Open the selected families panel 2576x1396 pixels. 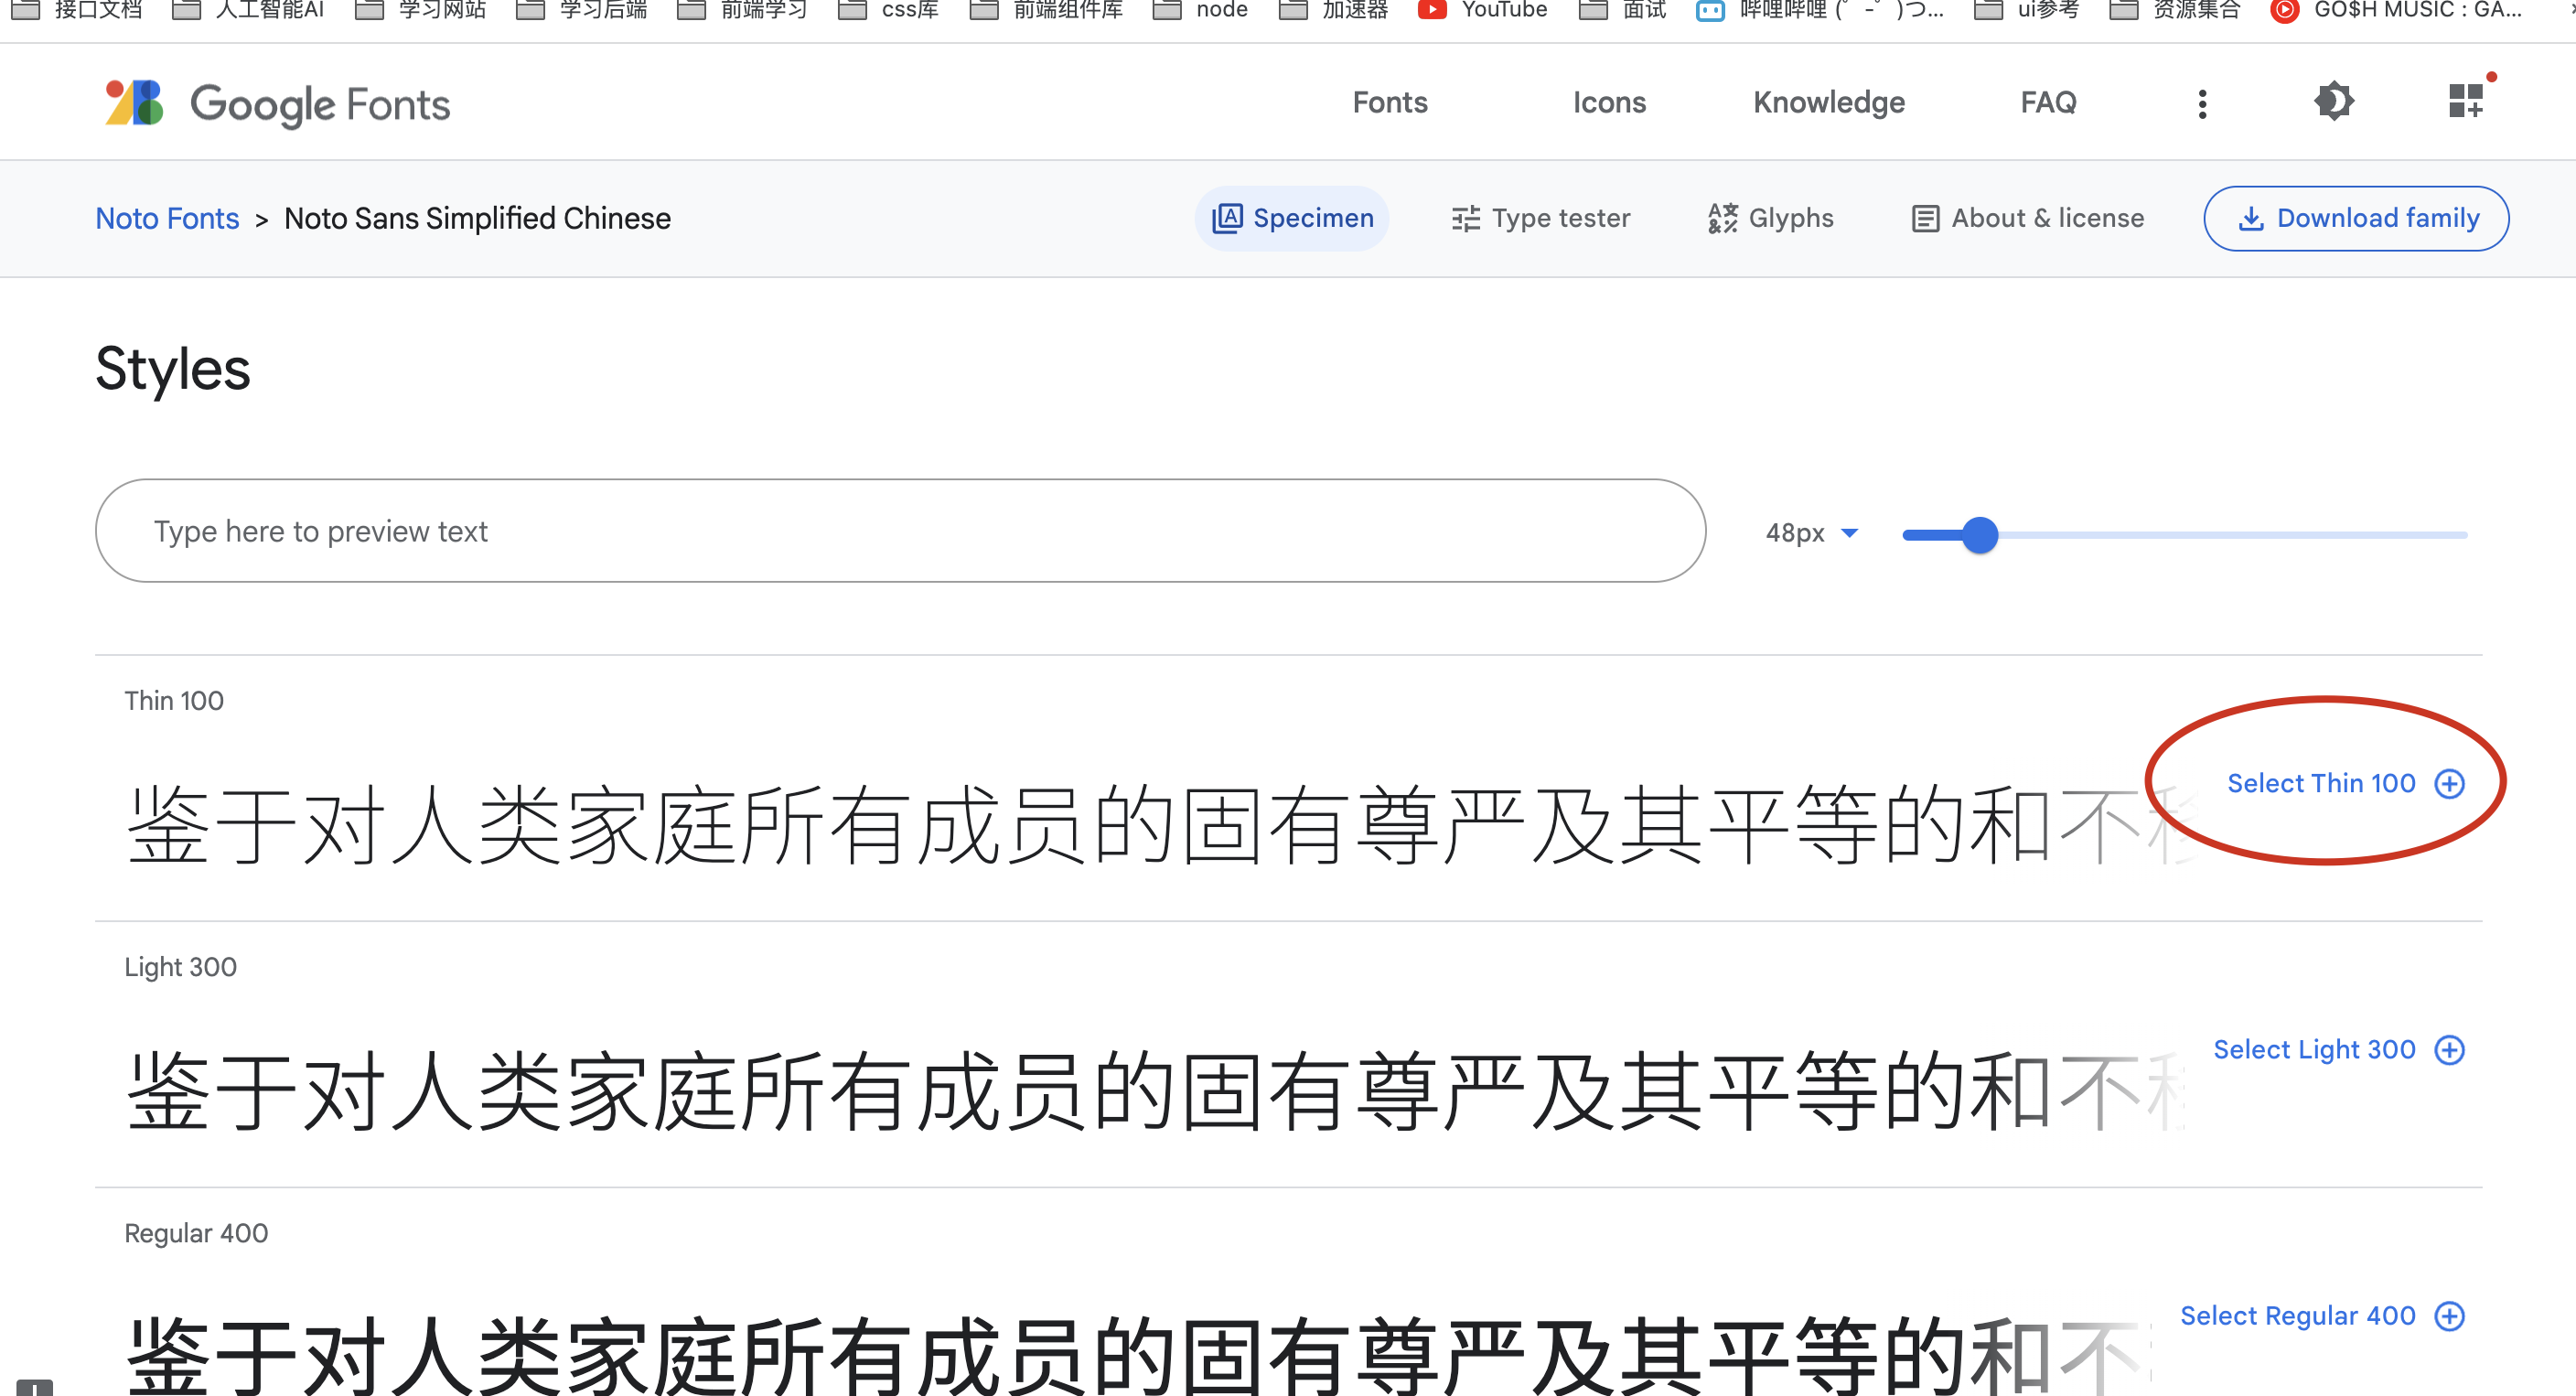pos(2464,100)
